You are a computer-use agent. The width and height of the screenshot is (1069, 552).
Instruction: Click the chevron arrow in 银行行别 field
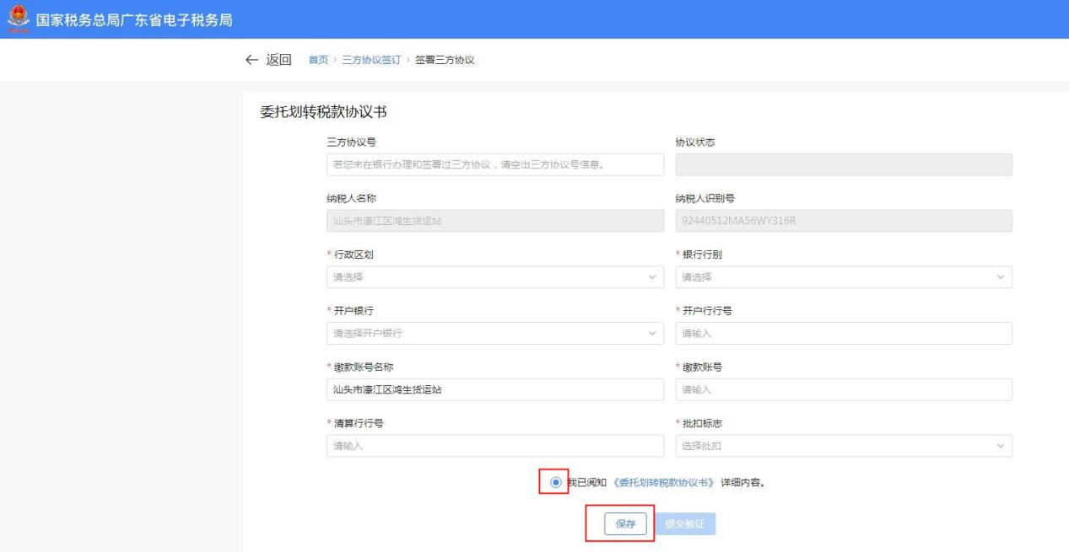[x=1001, y=276]
